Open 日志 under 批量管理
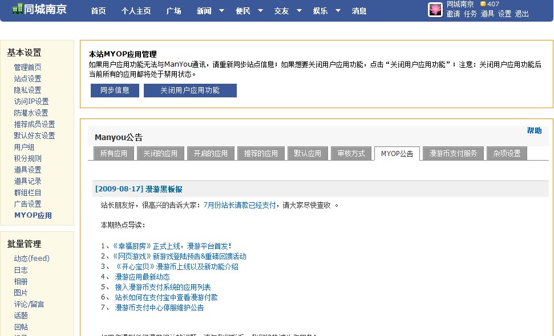The image size is (554, 336). pyautogui.click(x=21, y=270)
